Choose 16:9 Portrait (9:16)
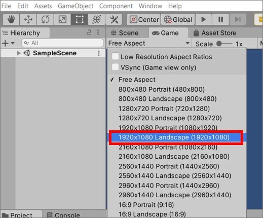Screen dimensions: 263x218 click(177, 205)
